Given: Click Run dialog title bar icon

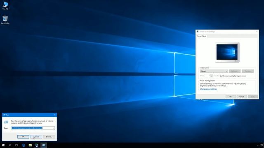Looking at the screenshot, I should [5, 115].
